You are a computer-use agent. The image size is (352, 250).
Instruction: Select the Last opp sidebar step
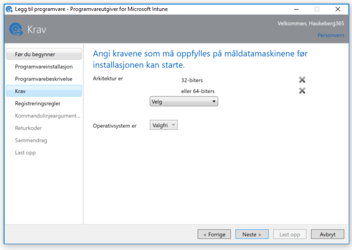pos(25,152)
